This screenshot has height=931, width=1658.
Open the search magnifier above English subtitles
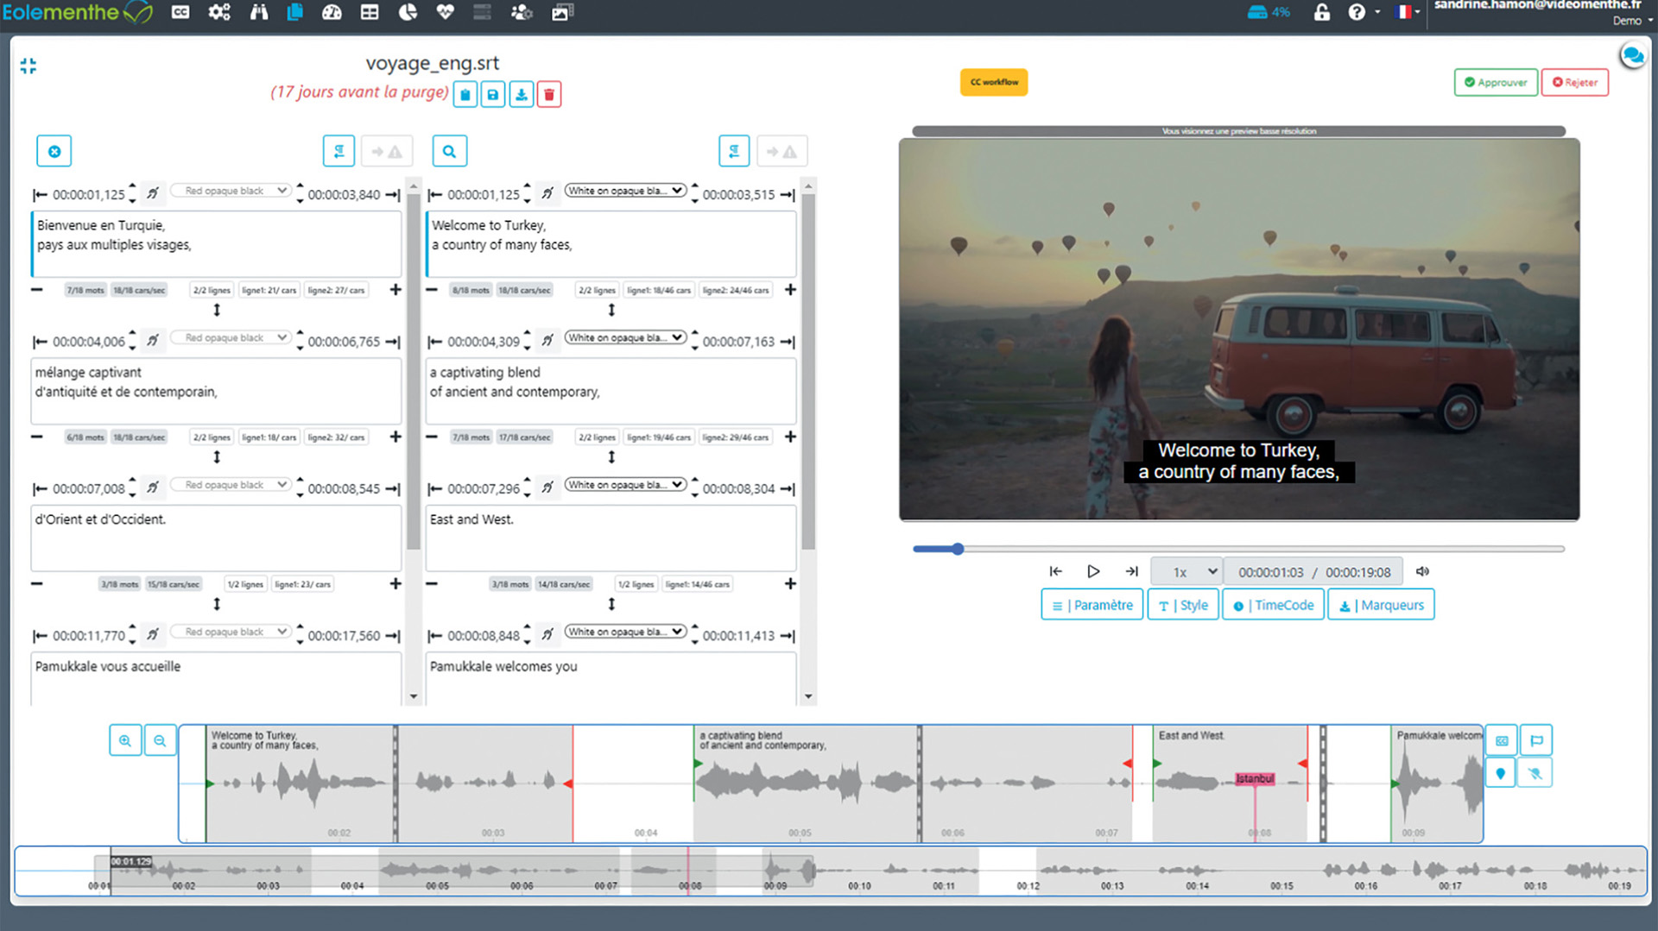click(449, 152)
